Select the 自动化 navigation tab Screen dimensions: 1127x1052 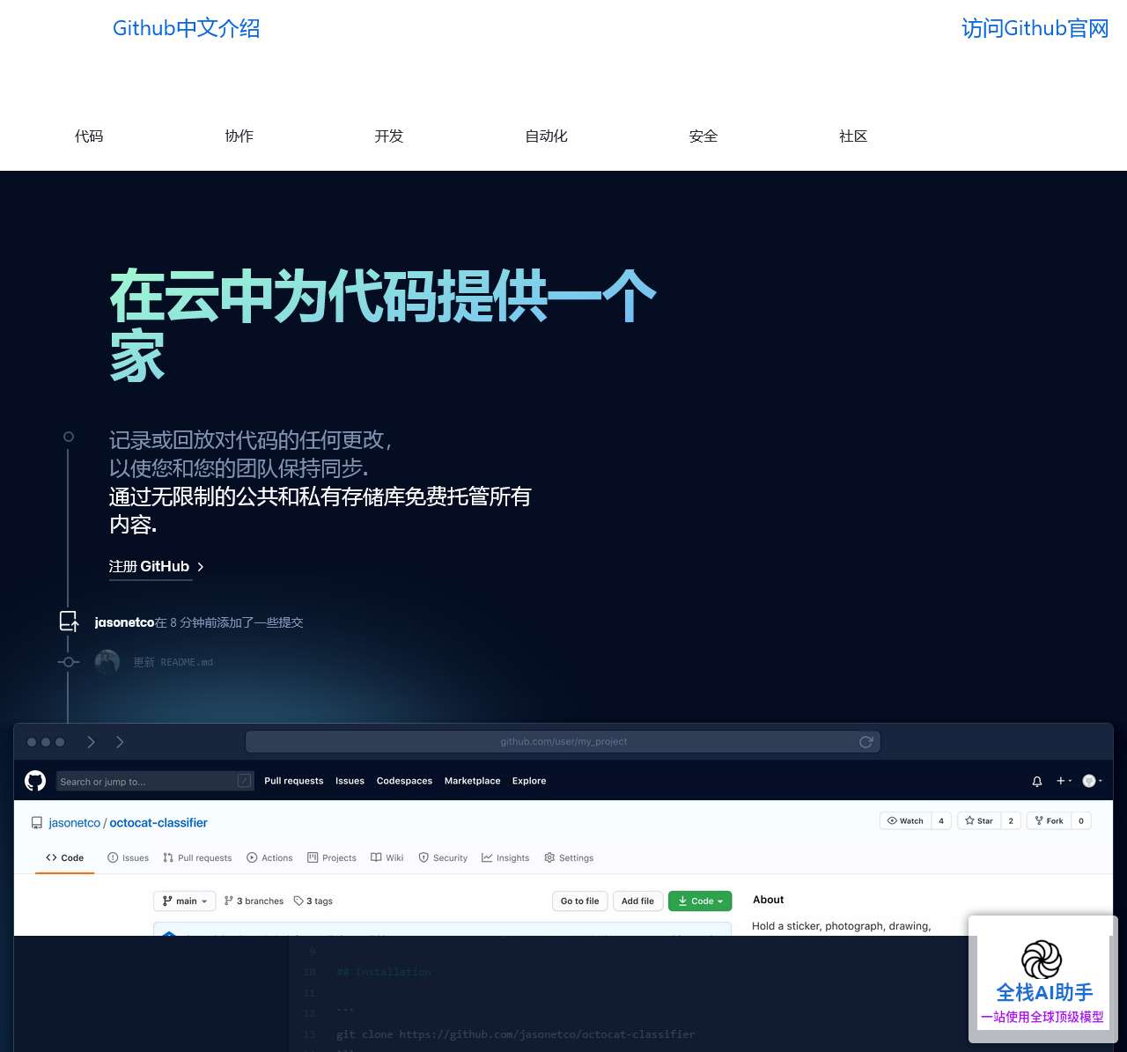(546, 136)
